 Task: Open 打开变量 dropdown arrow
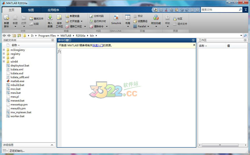point(82,21)
